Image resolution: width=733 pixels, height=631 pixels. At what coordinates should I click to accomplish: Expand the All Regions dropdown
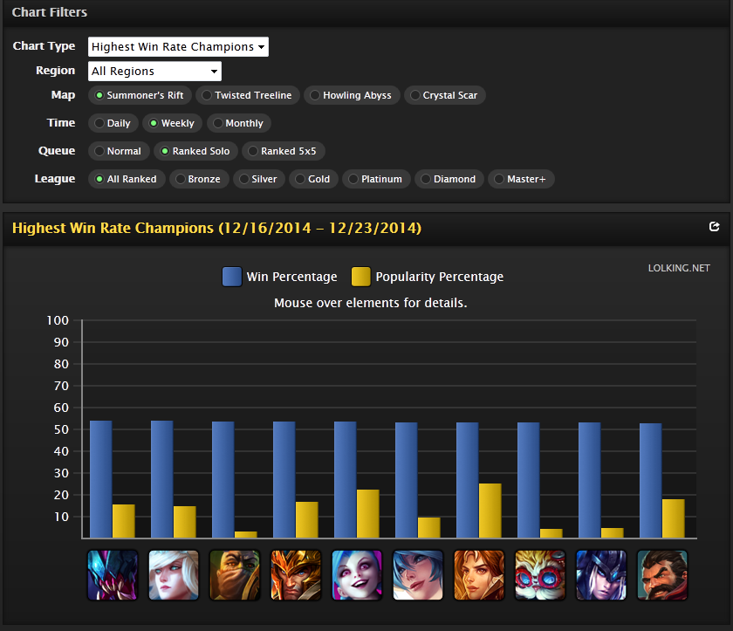click(x=154, y=72)
